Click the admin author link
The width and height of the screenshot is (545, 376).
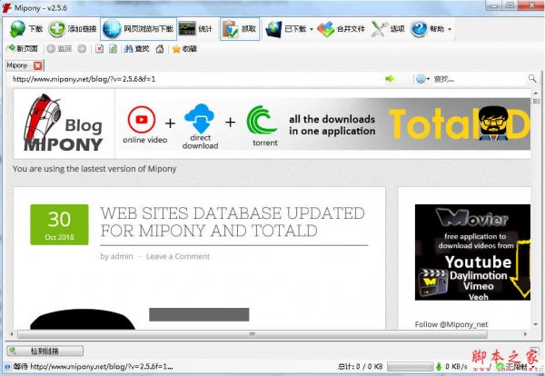(122, 256)
